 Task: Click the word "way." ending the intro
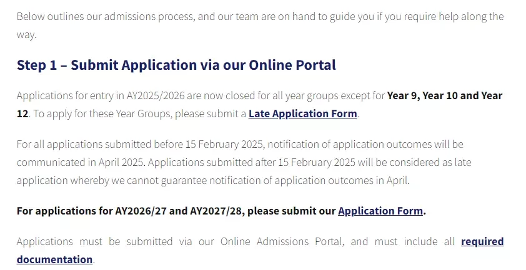coord(26,34)
